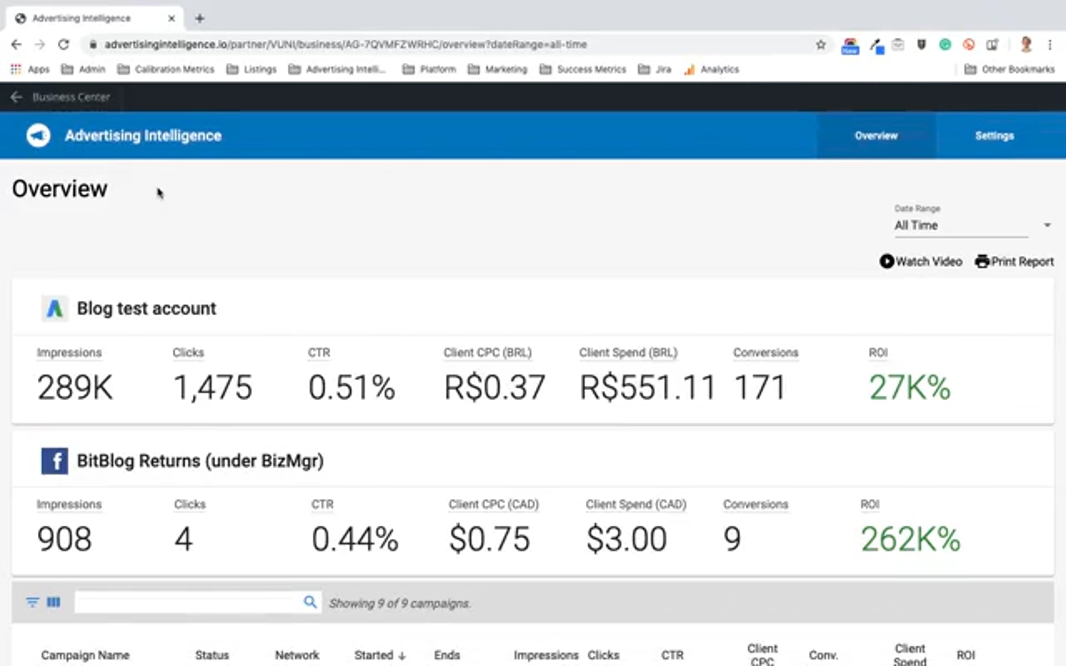Open the Apps bookmarks shortcut

tap(30, 69)
